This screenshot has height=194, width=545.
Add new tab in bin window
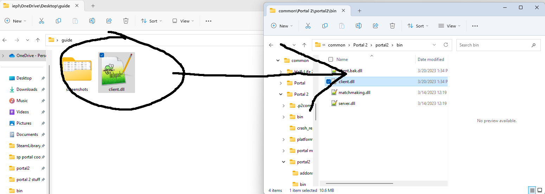tap(359, 11)
